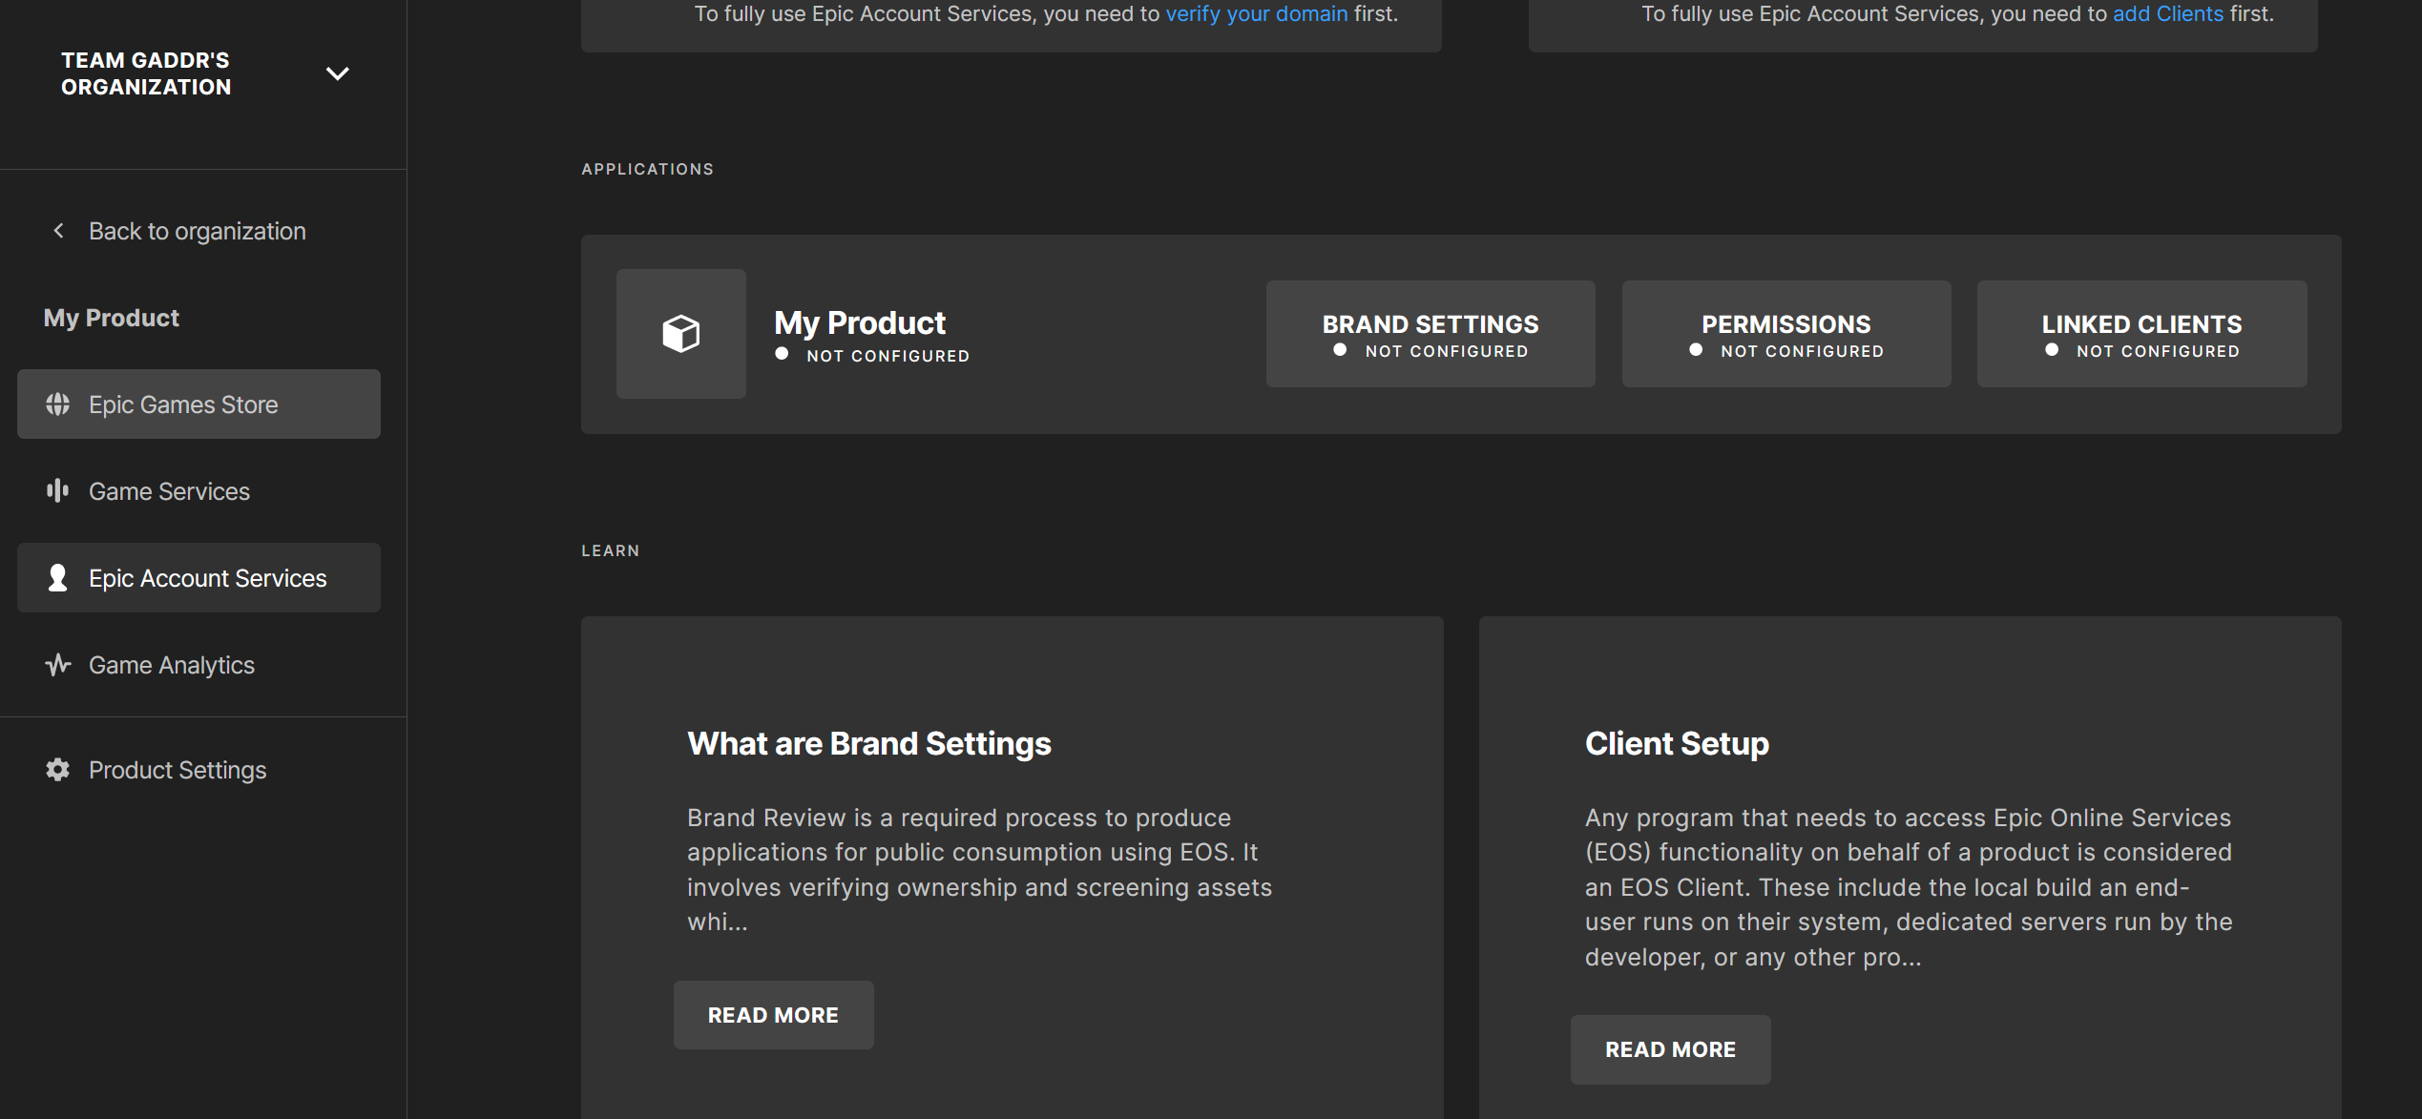Follow the add Clients link
The image size is (2422, 1119).
coord(2167,14)
